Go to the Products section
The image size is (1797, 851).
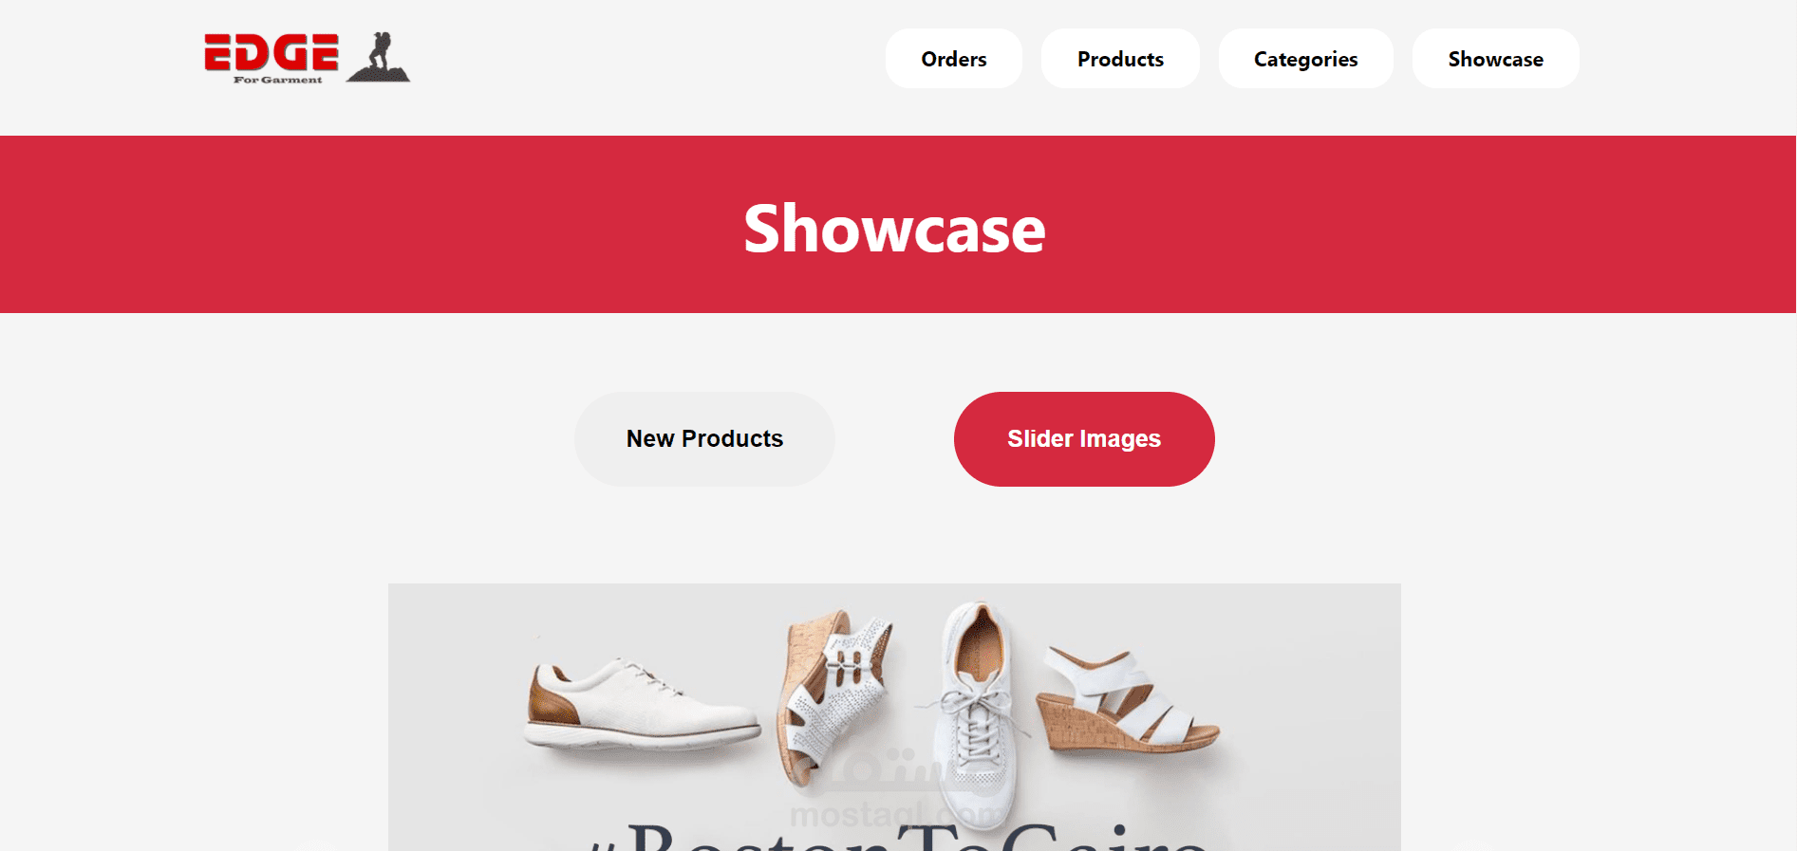pos(1120,59)
